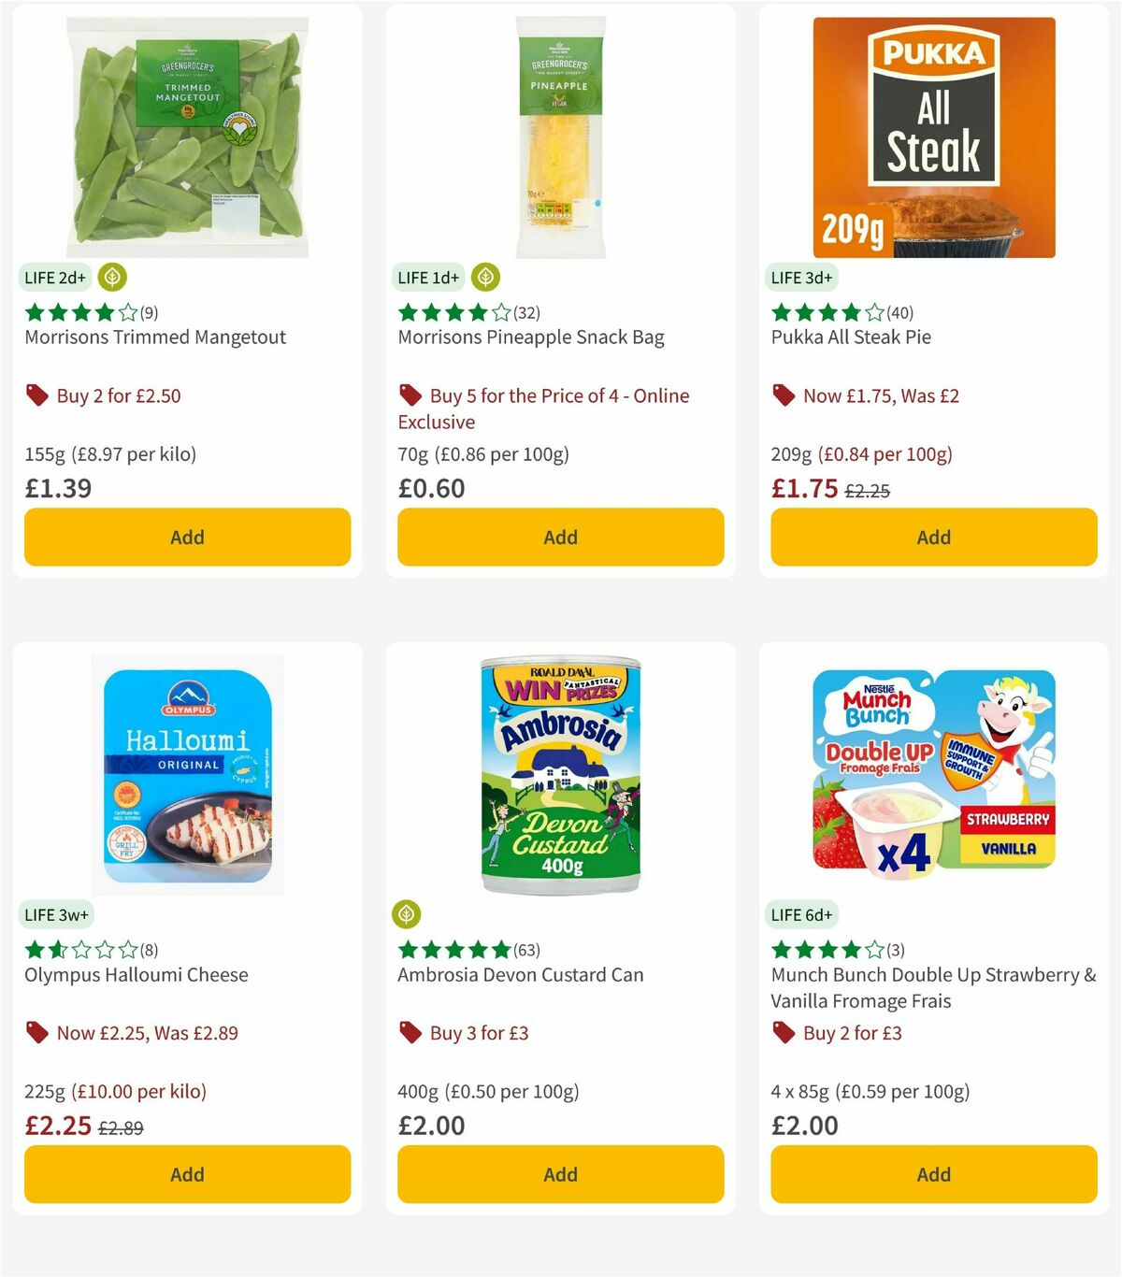Click the red offer tag icon on Pukka pie
This screenshot has height=1277, width=1122.
(x=783, y=395)
